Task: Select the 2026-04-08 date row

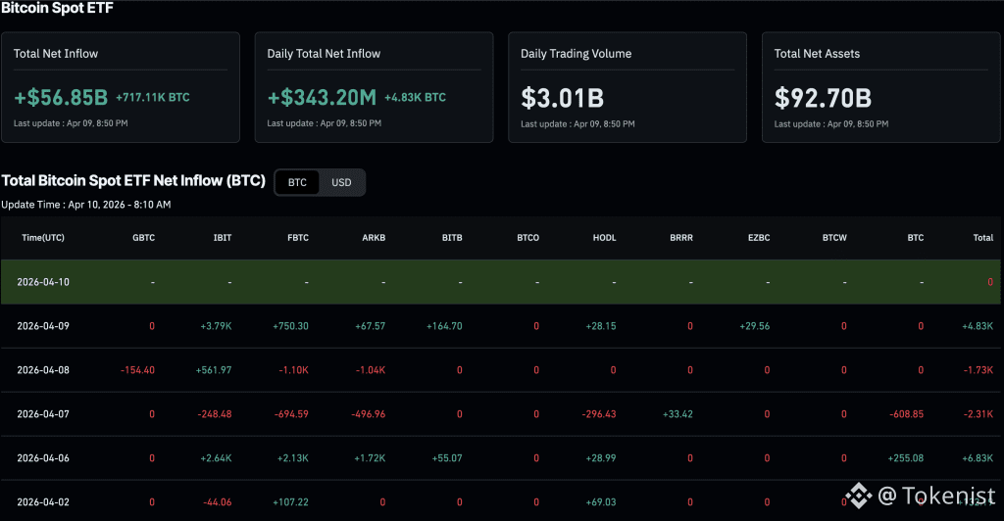Action: click(43, 370)
